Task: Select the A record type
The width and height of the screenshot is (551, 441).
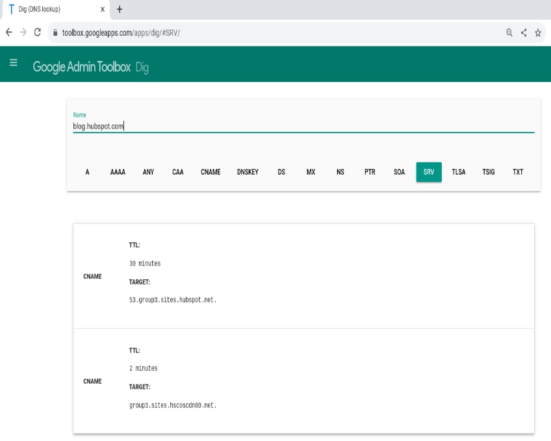Action: coord(87,172)
